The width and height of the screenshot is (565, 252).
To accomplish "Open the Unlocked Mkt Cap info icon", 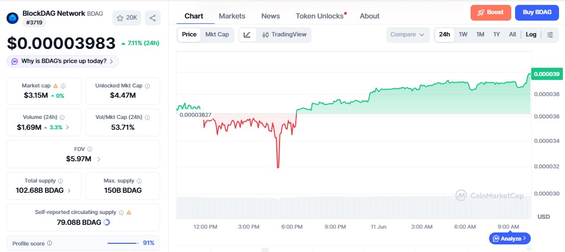I will point(148,86).
